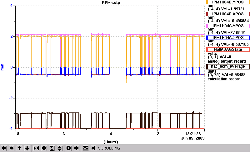Screen dimensions: 250x152
Task: Click the (Hours) x-axis label
Action: [x=111, y=142]
